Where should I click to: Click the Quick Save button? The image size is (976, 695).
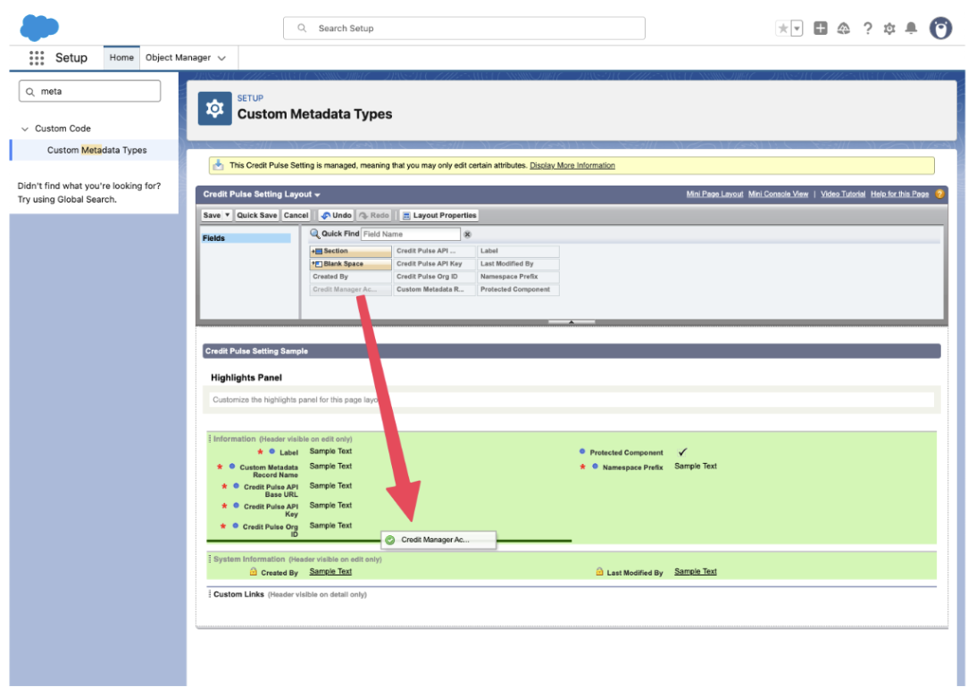point(257,215)
